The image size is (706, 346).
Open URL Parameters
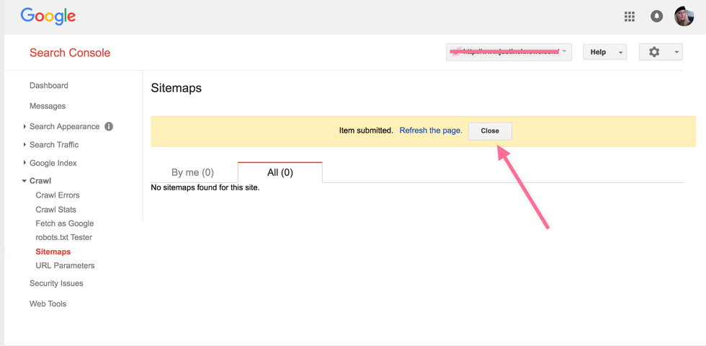(65, 266)
